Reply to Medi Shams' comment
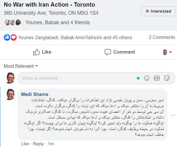Image resolution: width=177 pixels, height=147 pixels. (38, 144)
